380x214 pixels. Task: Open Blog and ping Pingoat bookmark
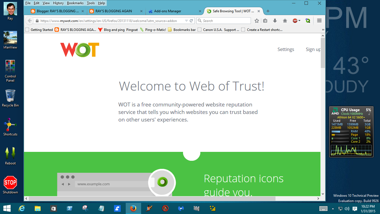tap(118, 30)
